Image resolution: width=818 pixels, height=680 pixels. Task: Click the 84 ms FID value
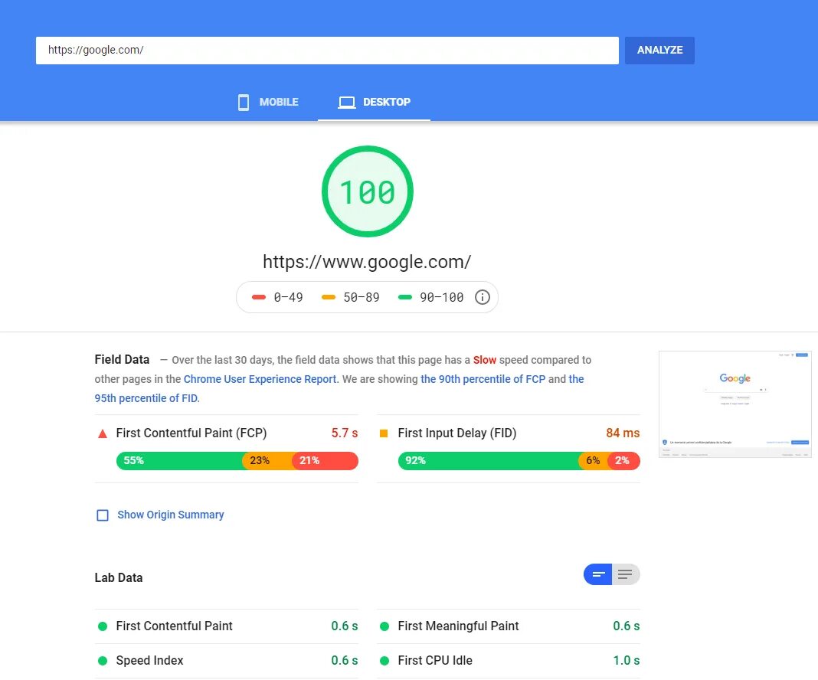[x=623, y=433]
